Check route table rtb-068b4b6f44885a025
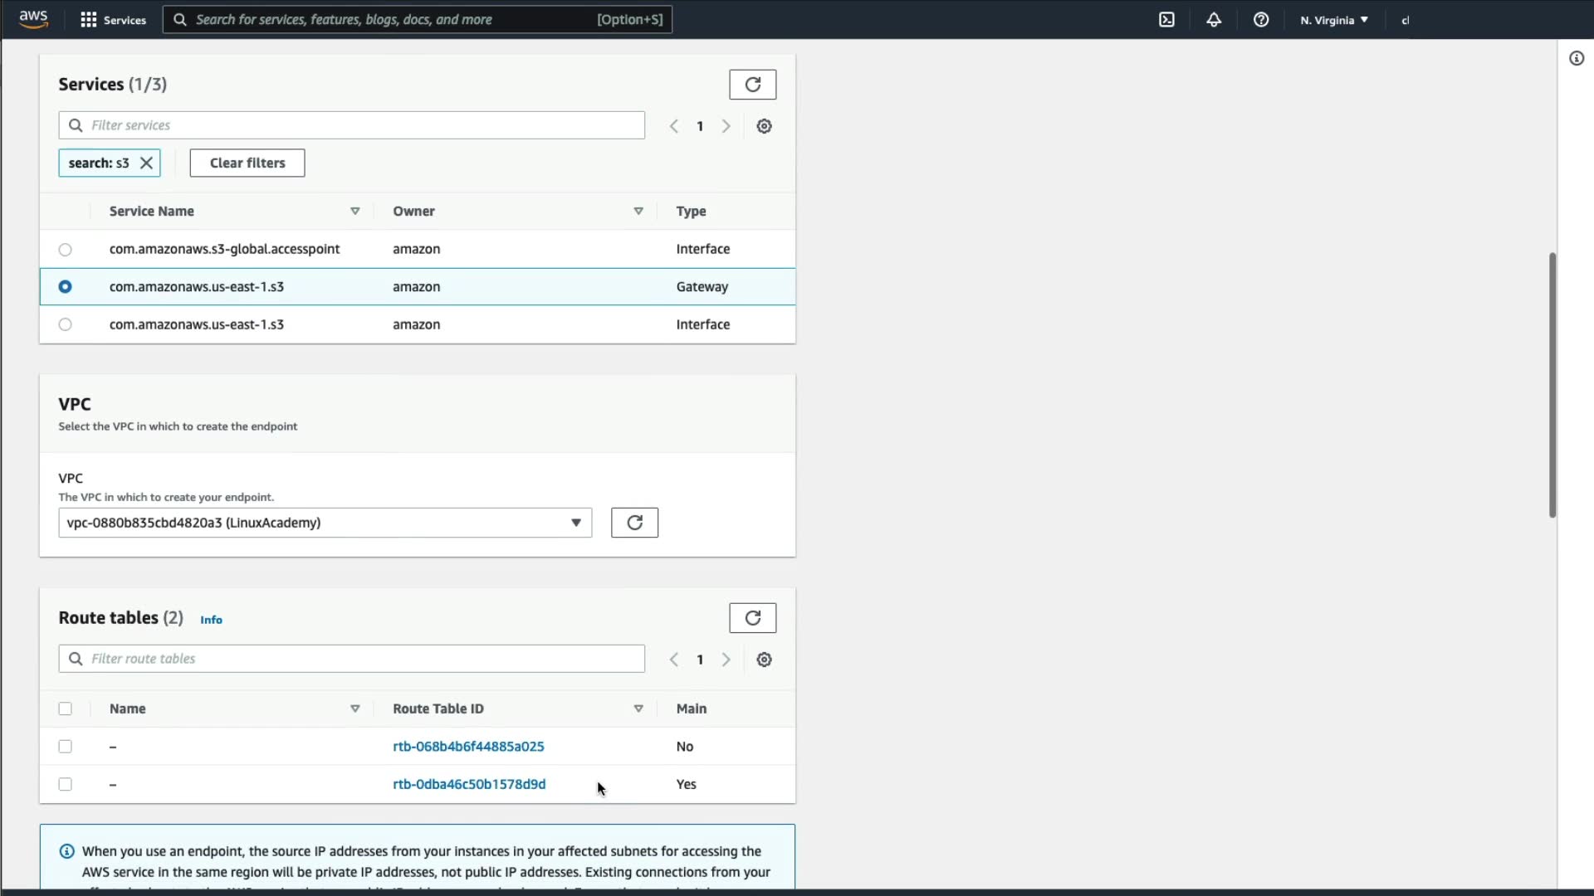The image size is (1594, 896). click(x=65, y=747)
